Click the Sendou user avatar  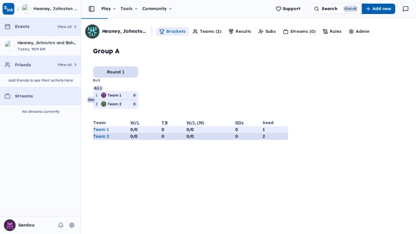click(9, 225)
